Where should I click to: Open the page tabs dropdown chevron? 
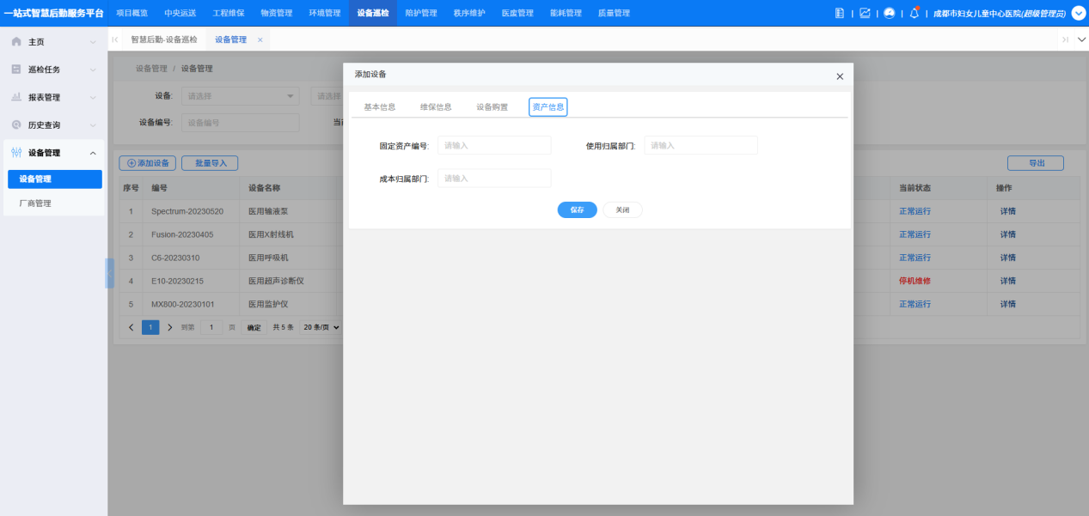1081,39
